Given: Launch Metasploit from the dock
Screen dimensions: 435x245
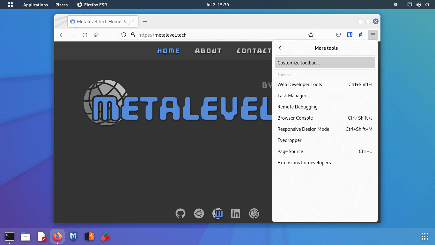Looking at the screenshot, I should coord(73,236).
